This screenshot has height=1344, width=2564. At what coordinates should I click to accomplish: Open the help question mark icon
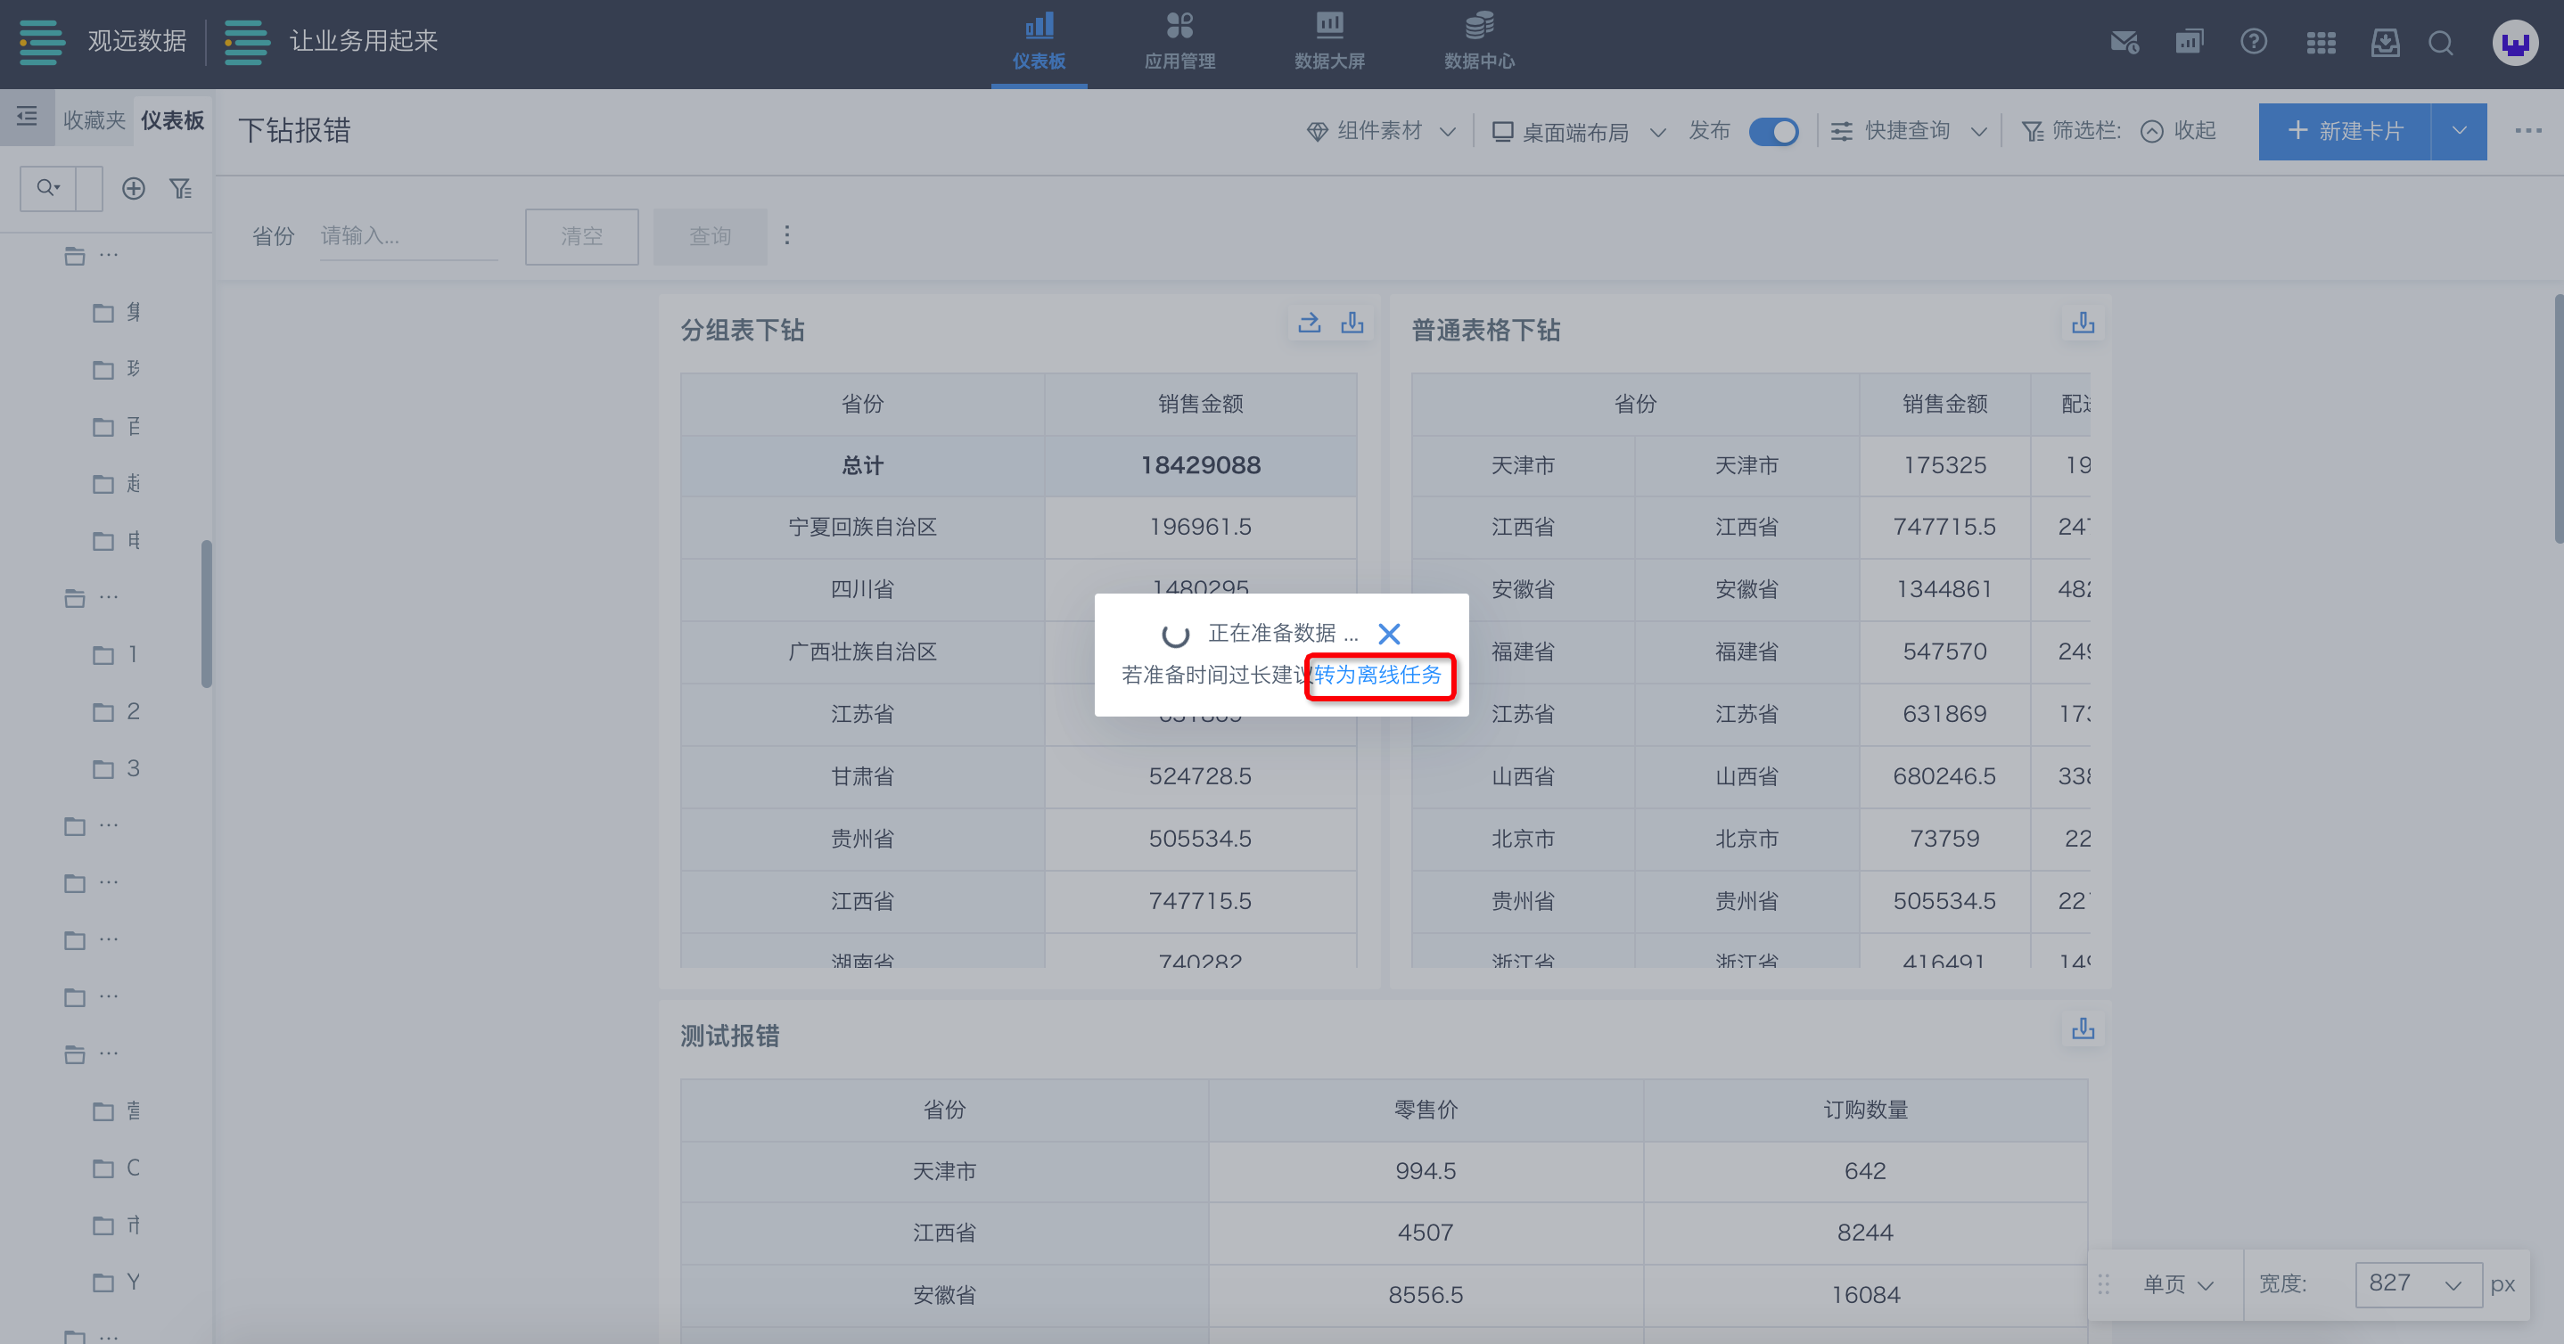2254,42
